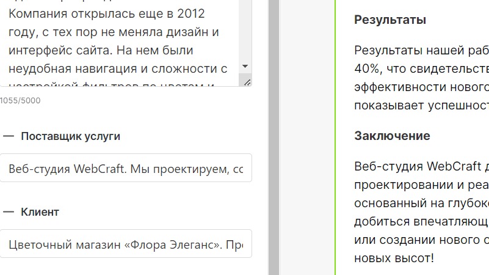489x275 pixels.
Task: Click the line 'новых высот!'
Action: point(394,258)
